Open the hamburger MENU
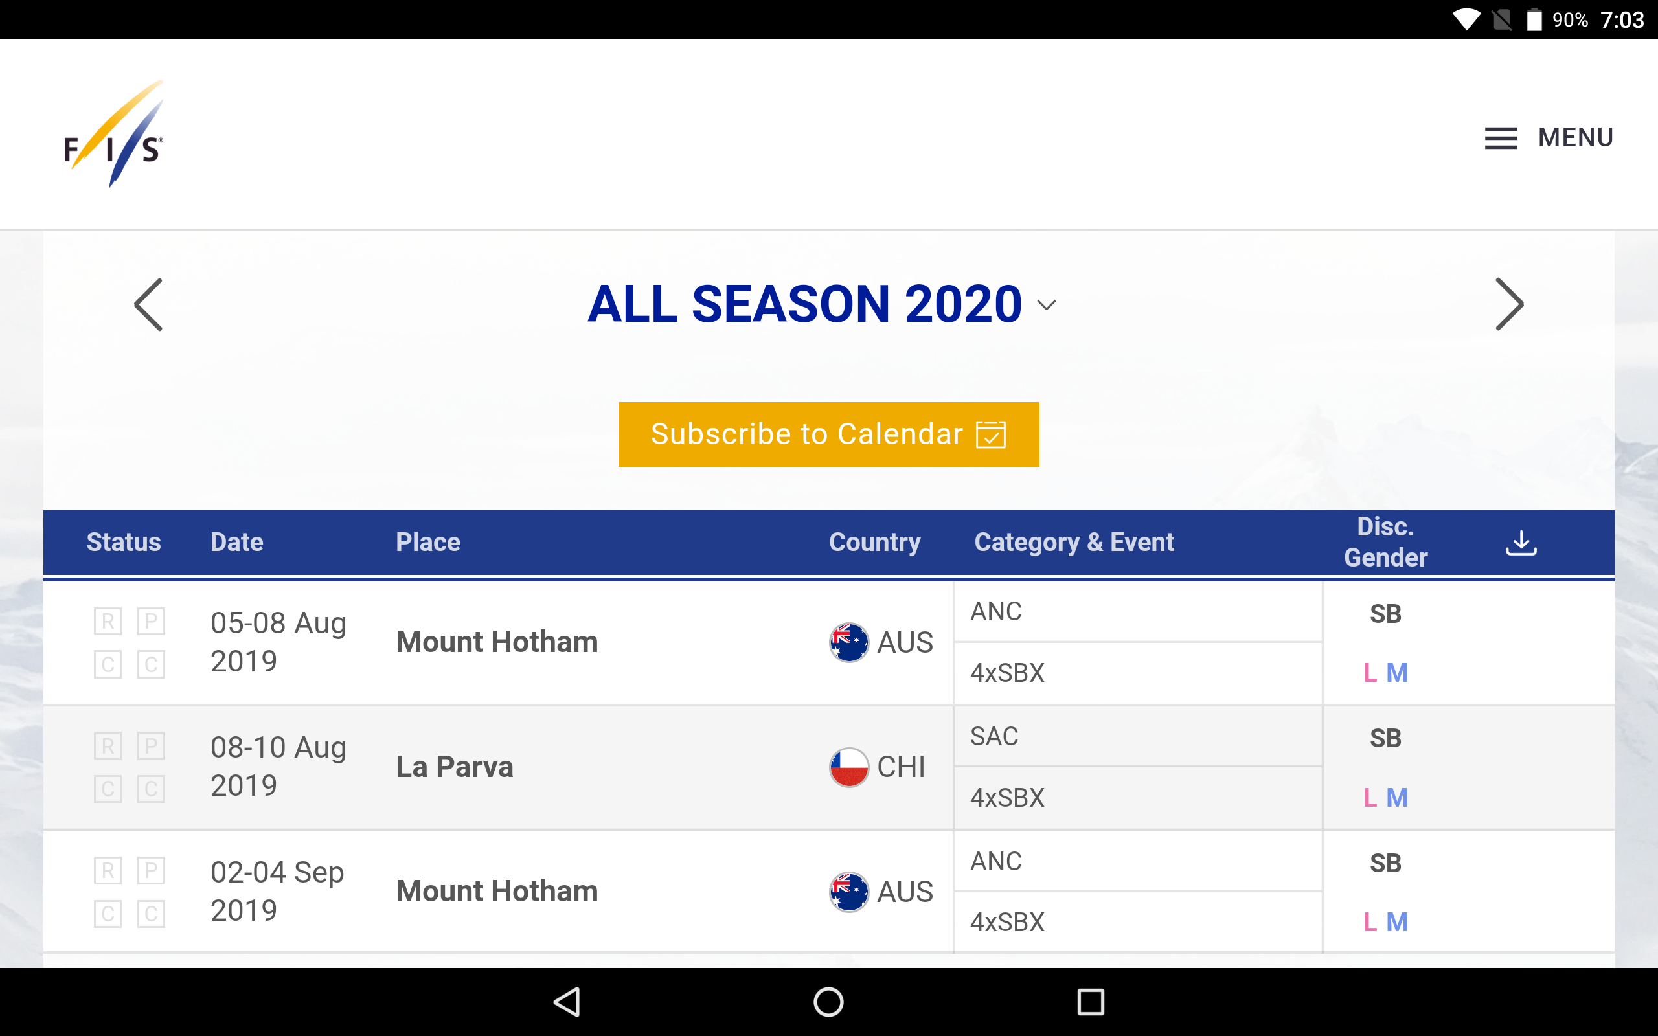This screenshot has height=1036, width=1658. (x=1549, y=138)
